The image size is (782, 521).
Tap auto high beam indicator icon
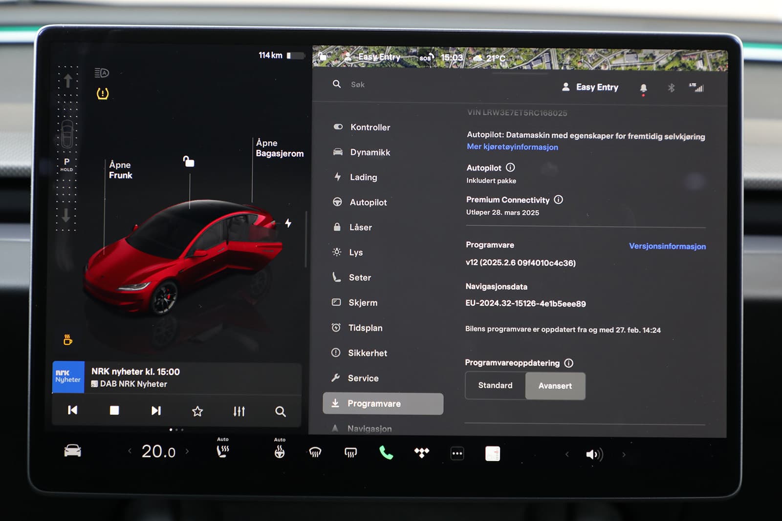(x=102, y=73)
